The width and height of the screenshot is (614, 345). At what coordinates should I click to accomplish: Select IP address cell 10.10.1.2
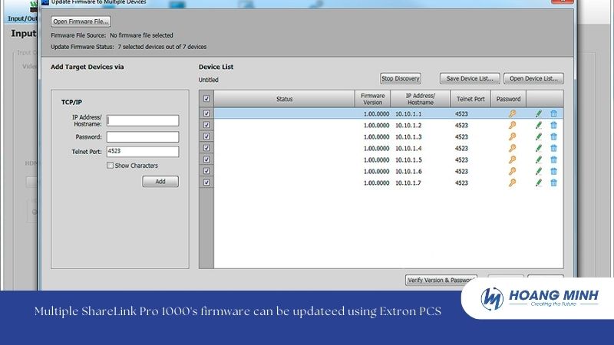click(408, 126)
